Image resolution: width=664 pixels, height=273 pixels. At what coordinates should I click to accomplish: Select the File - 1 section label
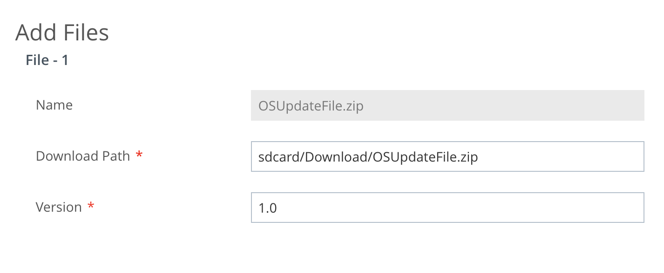point(47,60)
